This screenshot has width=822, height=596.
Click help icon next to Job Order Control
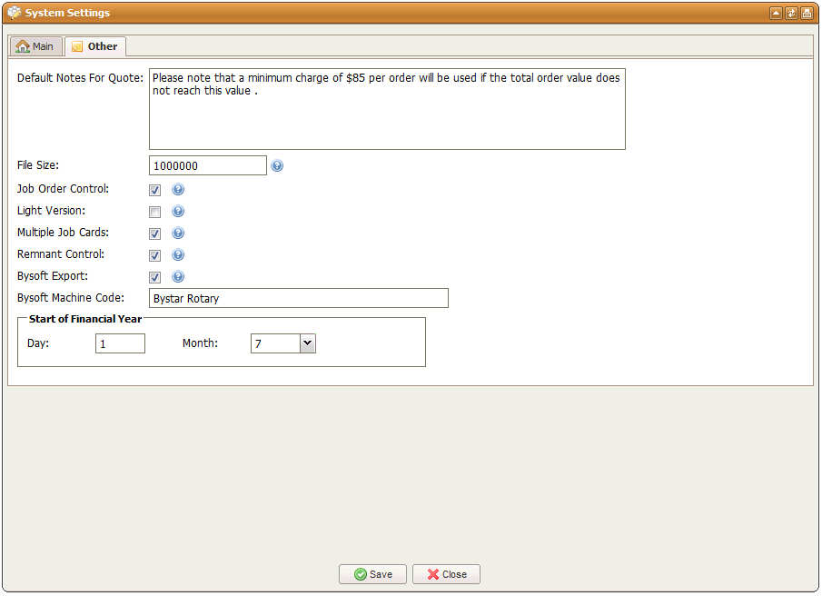coord(178,190)
